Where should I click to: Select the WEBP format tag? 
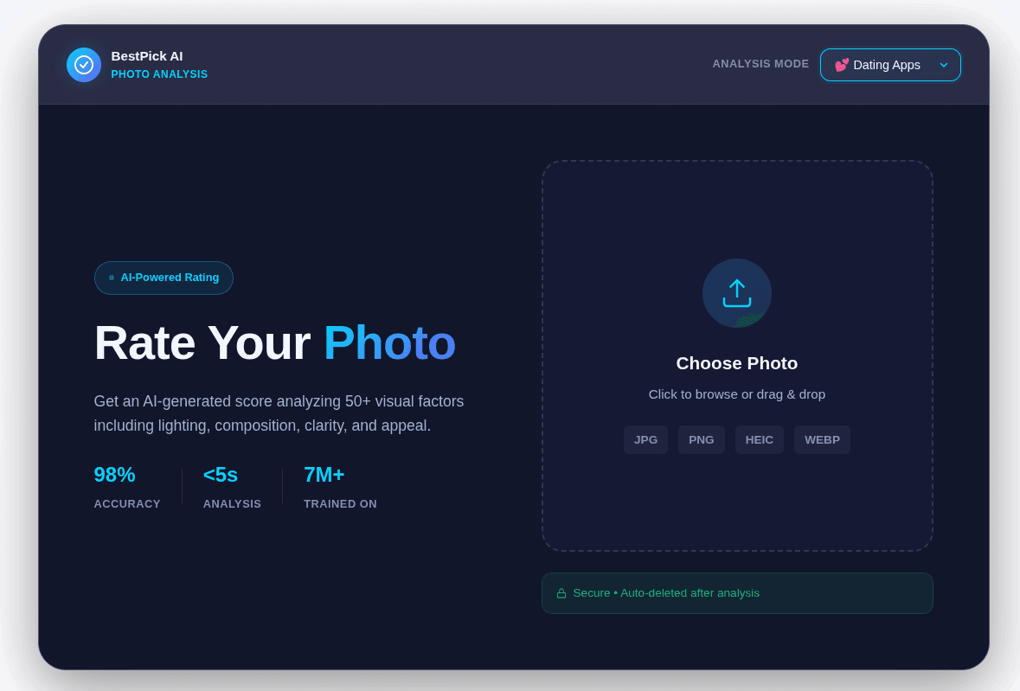(x=822, y=439)
